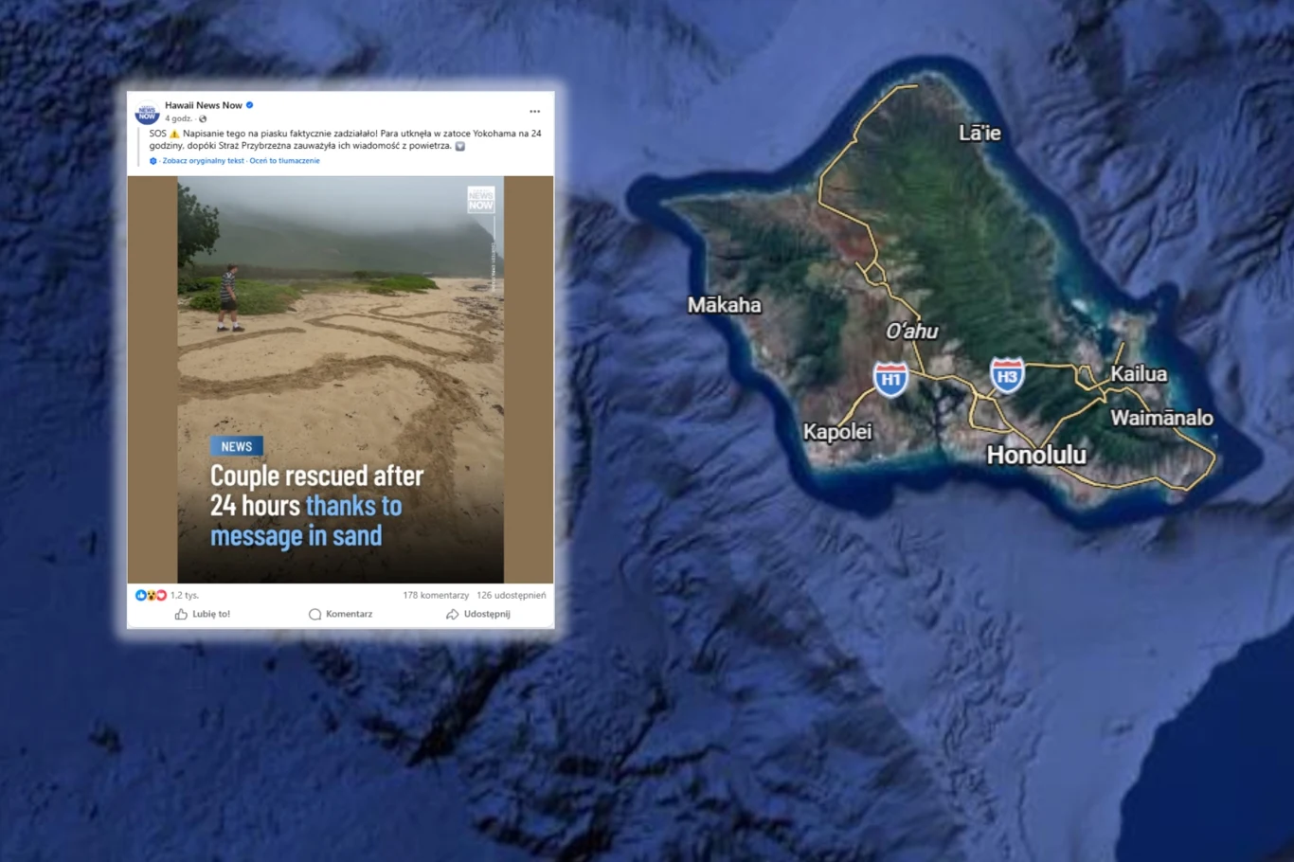Click the translation settings gear icon
The image size is (1294, 862).
153,161
